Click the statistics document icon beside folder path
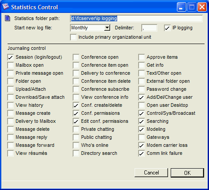209x190 pixels. pyautogui.click(x=8, y=18)
